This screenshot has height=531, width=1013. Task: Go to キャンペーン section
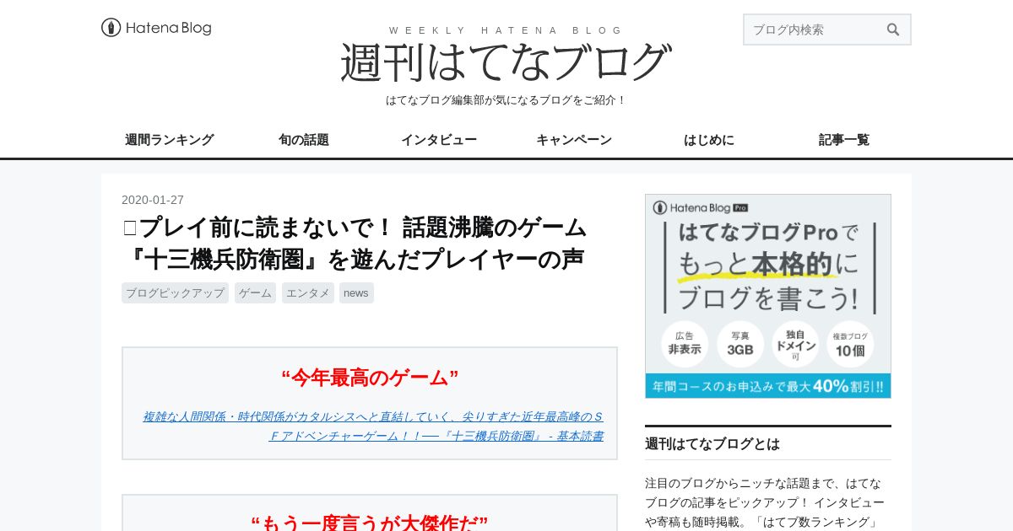pyautogui.click(x=574, y=140)
